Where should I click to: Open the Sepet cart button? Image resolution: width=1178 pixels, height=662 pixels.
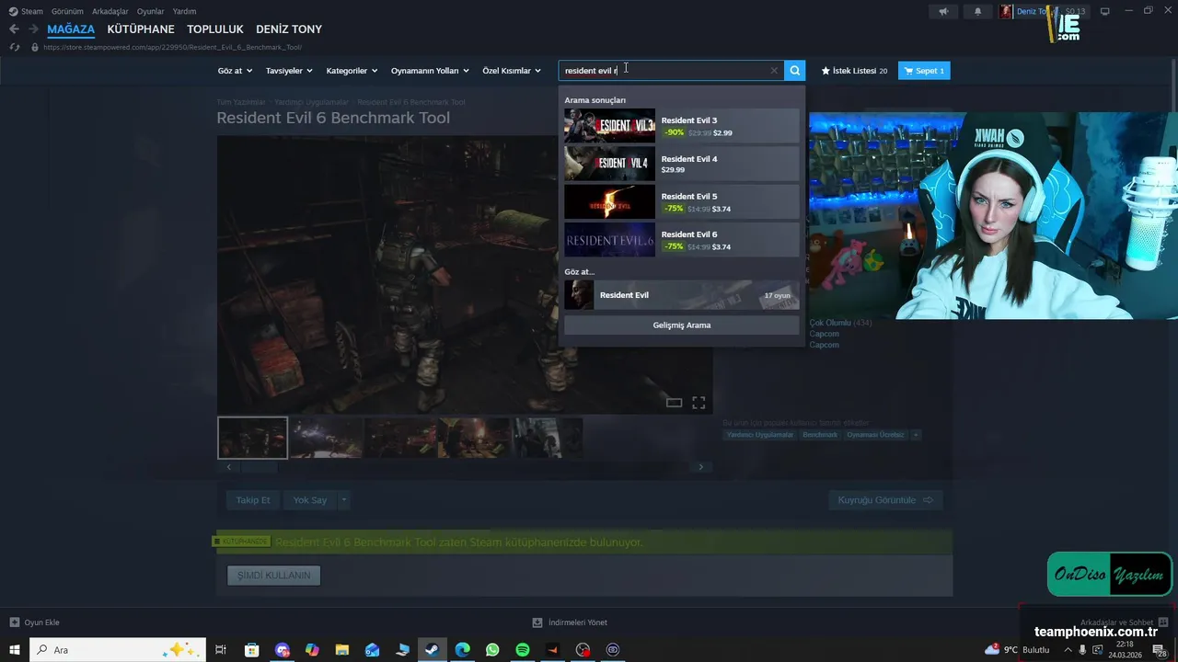coord(924,71)
